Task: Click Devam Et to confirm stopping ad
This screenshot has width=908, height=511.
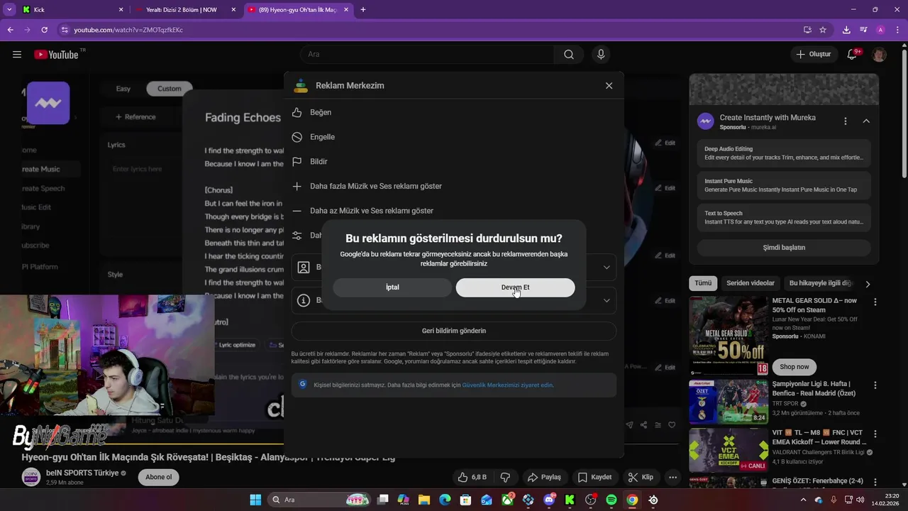Action: point(515,287)
